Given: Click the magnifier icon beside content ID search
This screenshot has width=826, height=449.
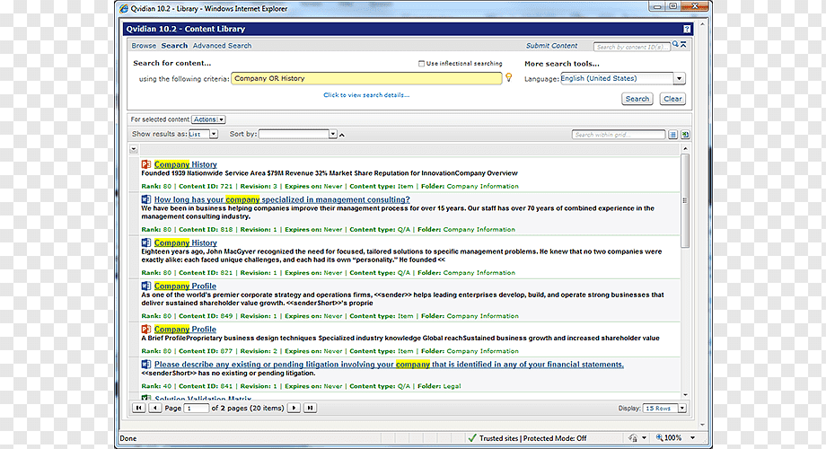Looking at the screenshot, I should click(x=675, y=45).
